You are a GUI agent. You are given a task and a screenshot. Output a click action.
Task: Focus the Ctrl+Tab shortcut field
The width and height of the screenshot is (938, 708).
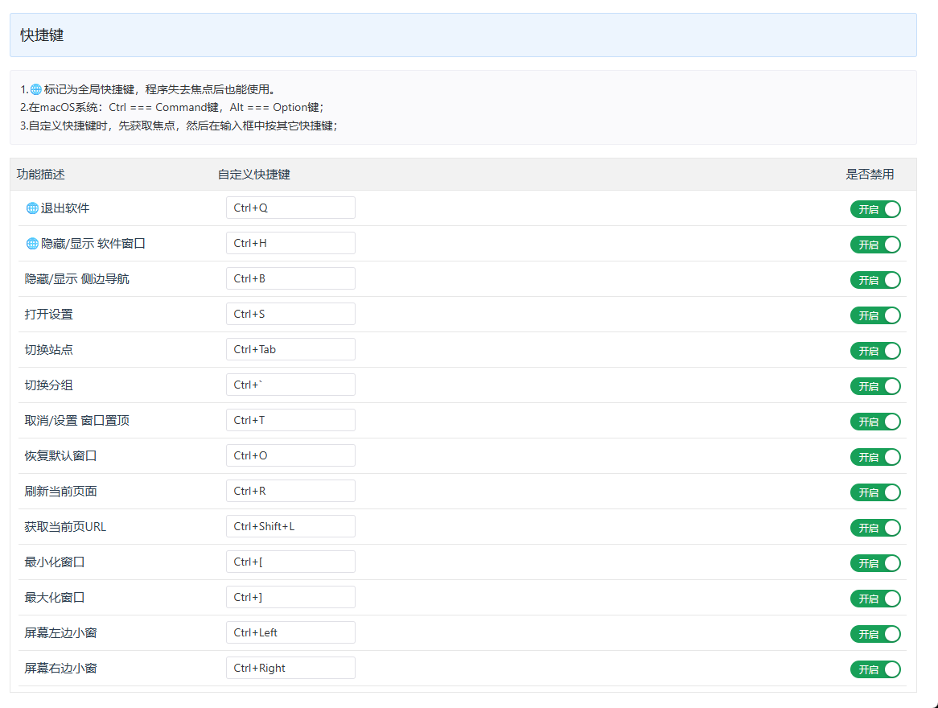click(290, 349)
